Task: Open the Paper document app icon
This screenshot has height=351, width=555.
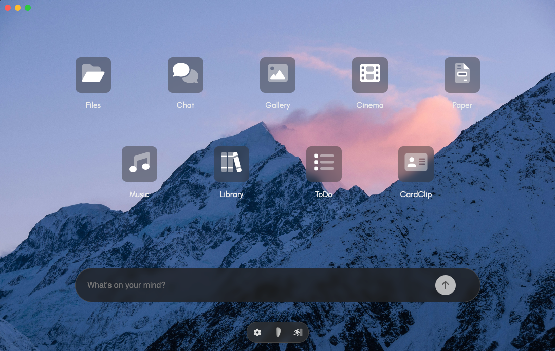Action: (462, 75)
